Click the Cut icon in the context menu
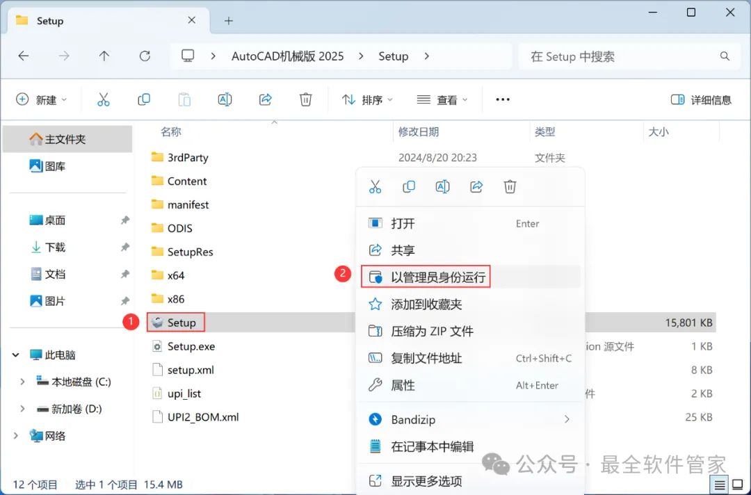This screenshot has height=495, width=751. pos(375,187)
